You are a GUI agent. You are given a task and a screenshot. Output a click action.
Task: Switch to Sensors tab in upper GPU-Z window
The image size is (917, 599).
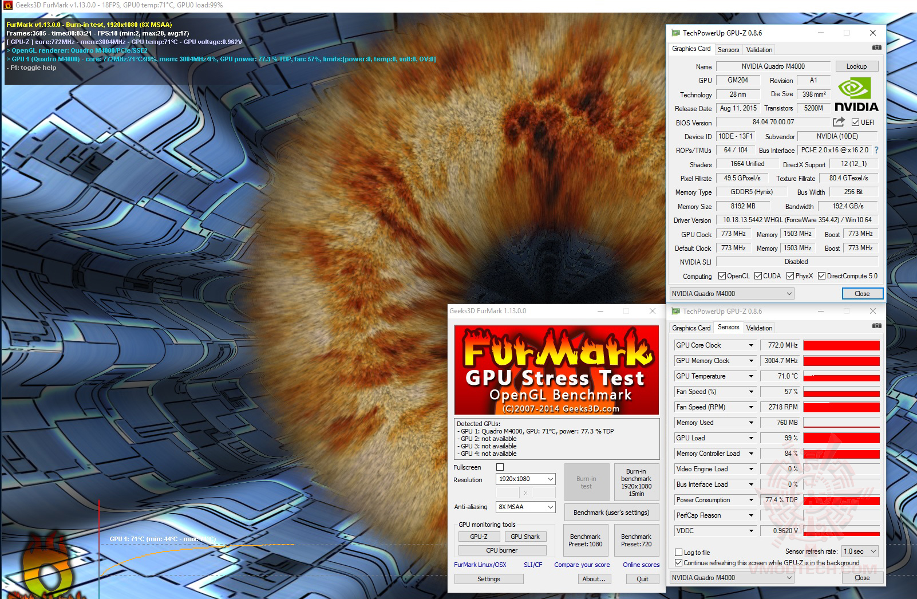pos(728,50)
